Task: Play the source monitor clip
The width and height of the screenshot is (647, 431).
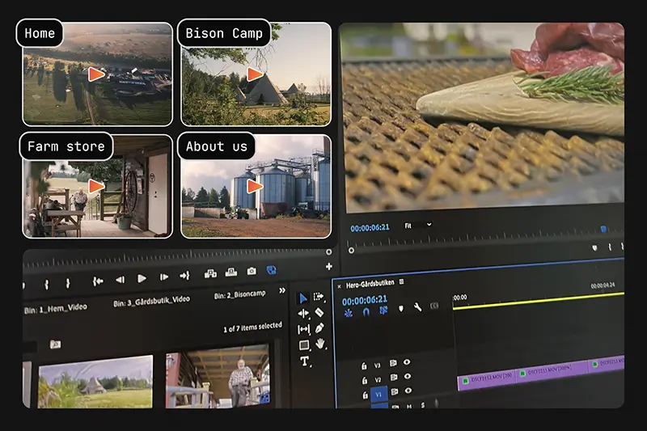Action: point(142,279)
